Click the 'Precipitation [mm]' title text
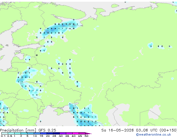Viewport: 177px width, 137px height. point(18,130)
